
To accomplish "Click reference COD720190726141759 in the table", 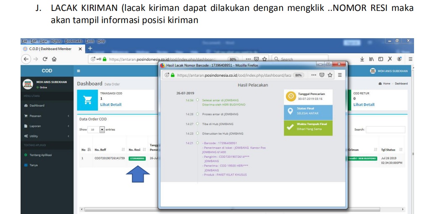I will [x=110, y=158].
